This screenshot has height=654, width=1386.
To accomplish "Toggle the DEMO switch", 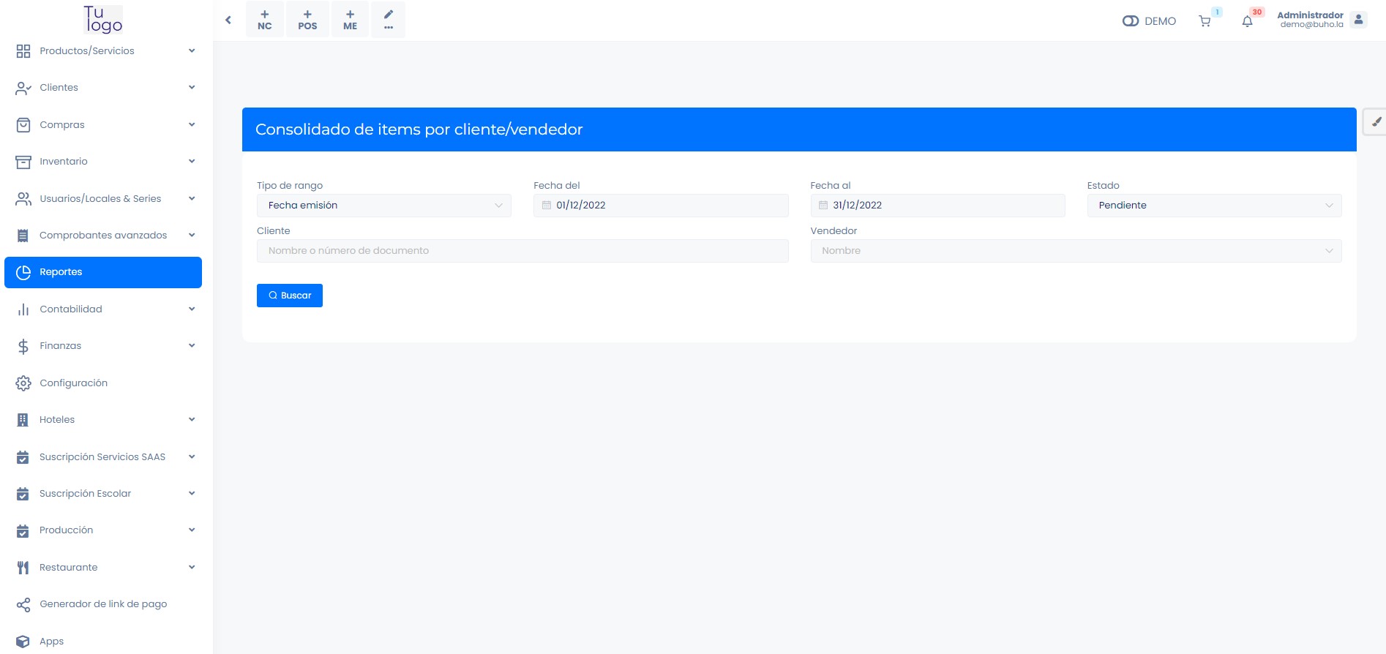I will pos(1131,21).
